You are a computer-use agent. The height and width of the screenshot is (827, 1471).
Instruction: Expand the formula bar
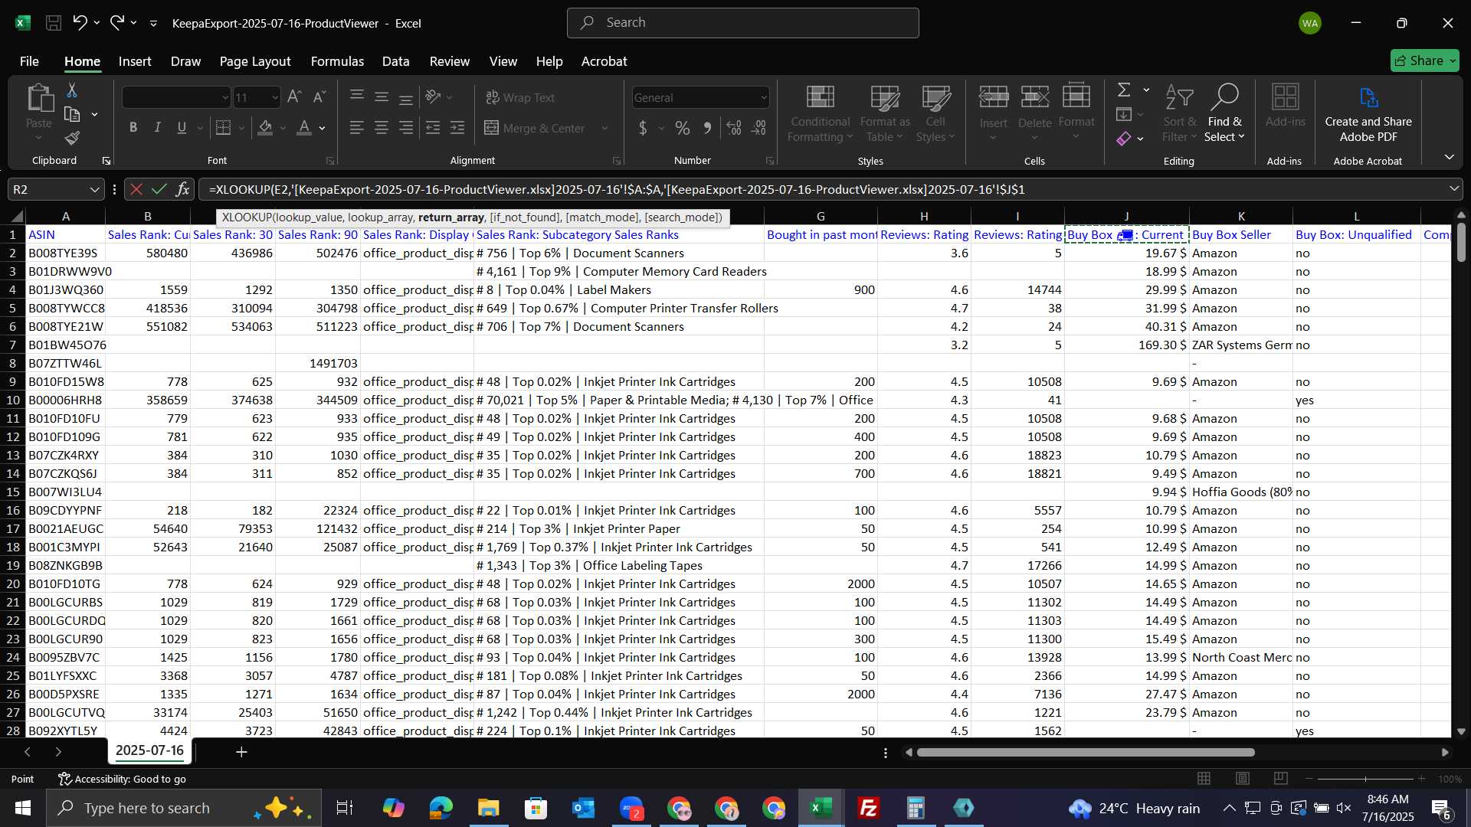coord(1453,189)
